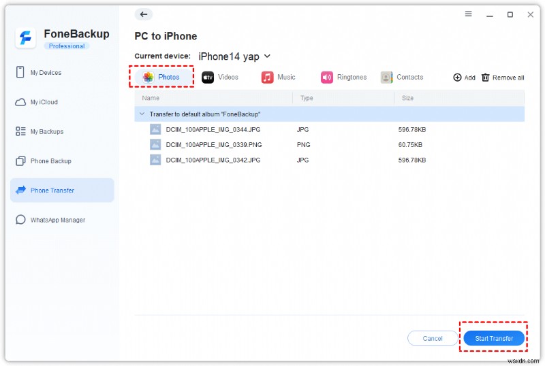Click Transfer to default album "FoneBackup" text
Screen dimensions: 545x366
pyautogui.click(x=205, y=114)
